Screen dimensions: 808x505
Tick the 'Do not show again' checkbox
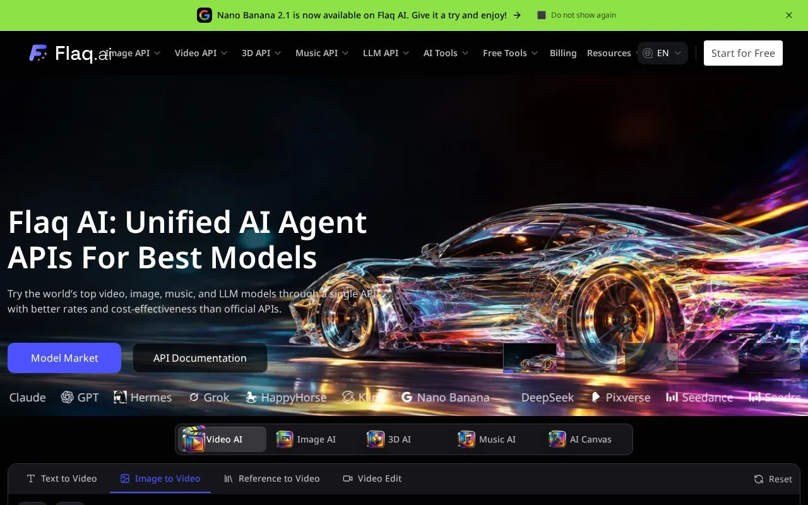click(x=541, y=15)
